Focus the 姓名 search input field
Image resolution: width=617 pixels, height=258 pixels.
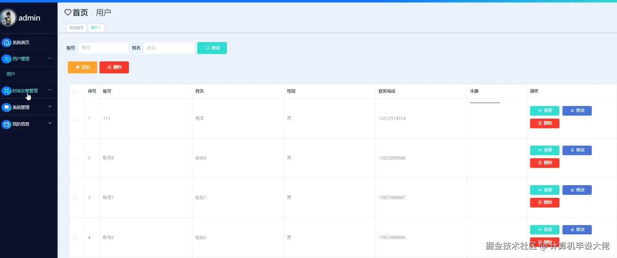pyautogui.click(x=169, y=48)
